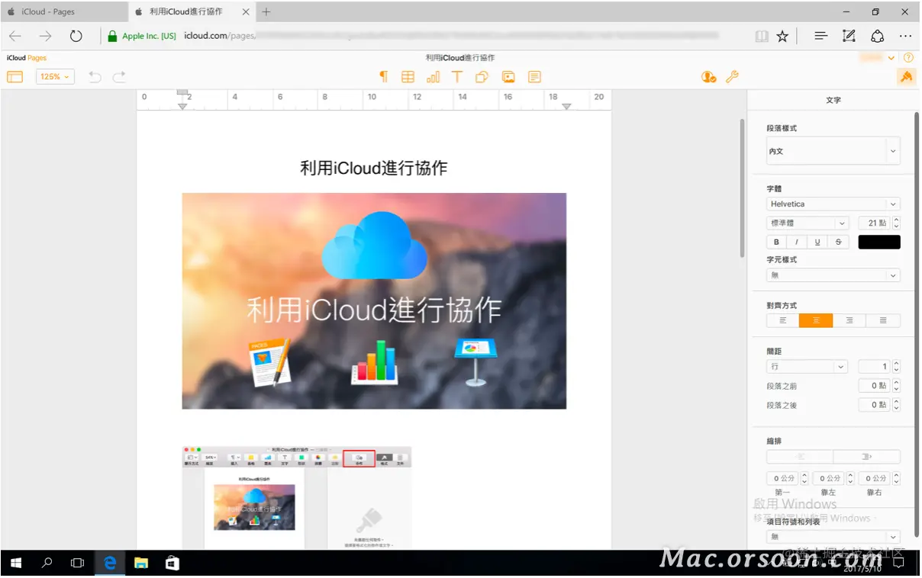Screen dimensions: 922x578
Task: Click the first line indent field
Action: [x=782, y=478]
